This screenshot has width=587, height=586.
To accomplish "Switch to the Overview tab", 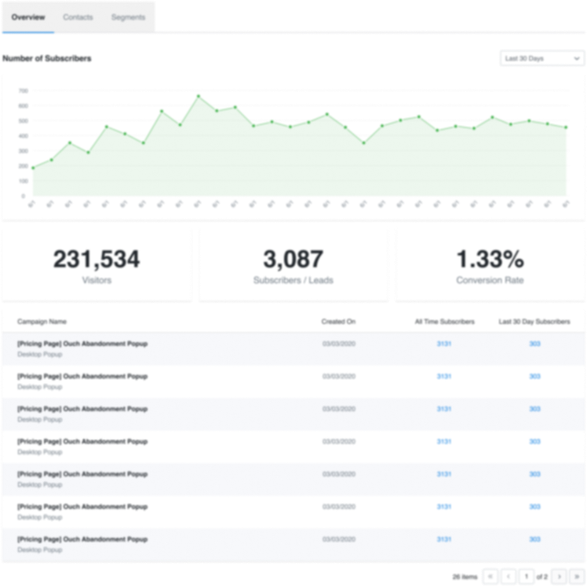I will 28,17.
